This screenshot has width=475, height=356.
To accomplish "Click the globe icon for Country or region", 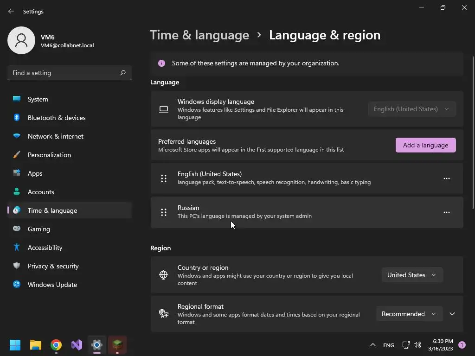I will tap(164, 275).
